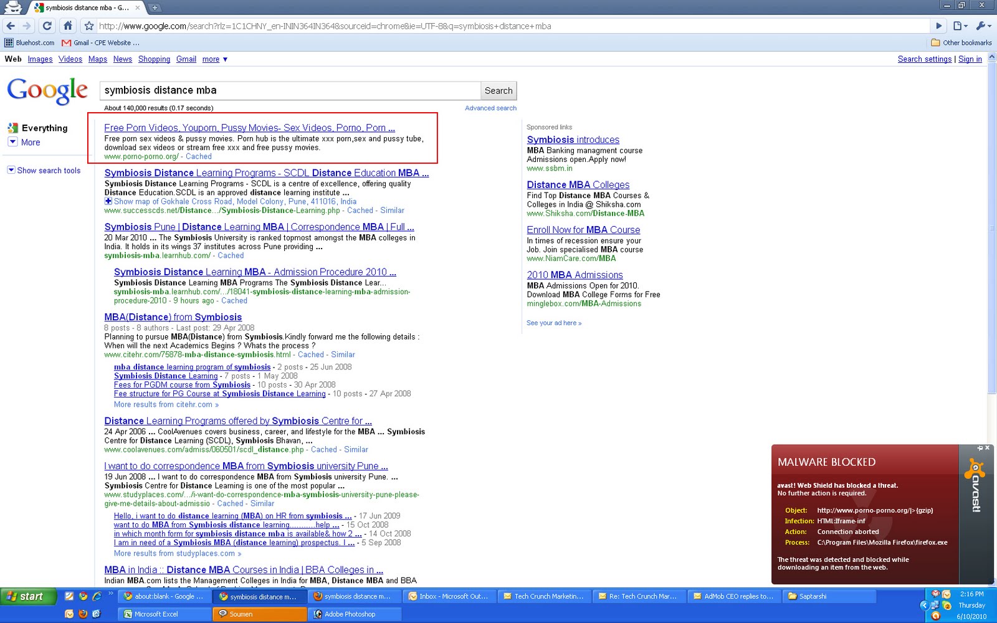Click the network connection tray icon
The height and width of the screenshot is (623, 997).
pyautogui.click(x=935, y=605)
